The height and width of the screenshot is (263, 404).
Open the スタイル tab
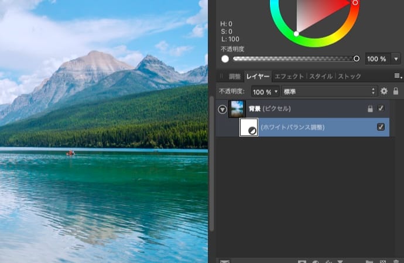click(x=321, y=77)
